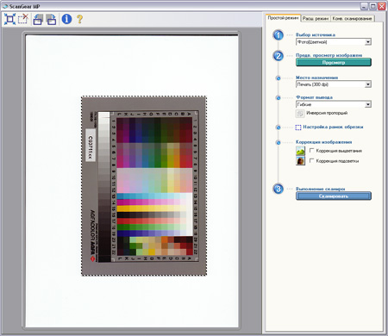Click the remove crop frame icon
The width and height of the screenshot is (388, 336).
click(x=23, y=19)
